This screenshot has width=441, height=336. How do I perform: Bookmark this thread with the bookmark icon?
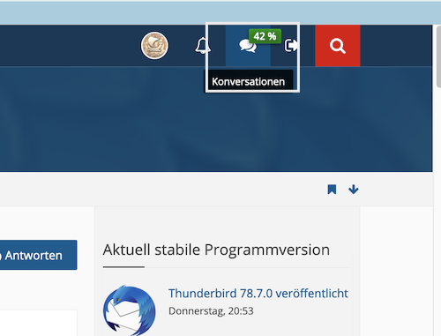332,190
